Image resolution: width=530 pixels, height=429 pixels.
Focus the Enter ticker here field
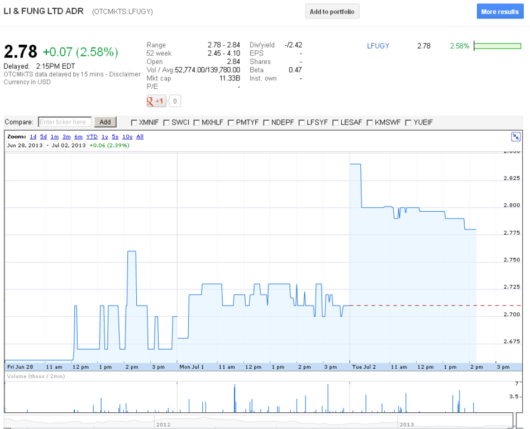pos(65,122)
